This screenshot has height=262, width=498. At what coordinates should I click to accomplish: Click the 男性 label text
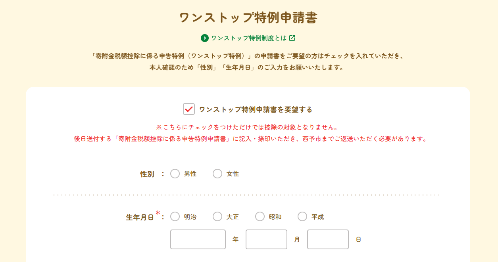[x=190, y=174]
